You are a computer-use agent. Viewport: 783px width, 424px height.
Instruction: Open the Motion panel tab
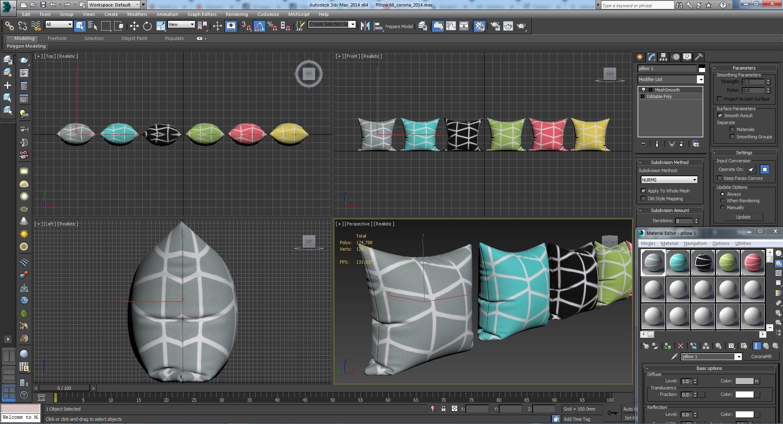click(676, 57)
